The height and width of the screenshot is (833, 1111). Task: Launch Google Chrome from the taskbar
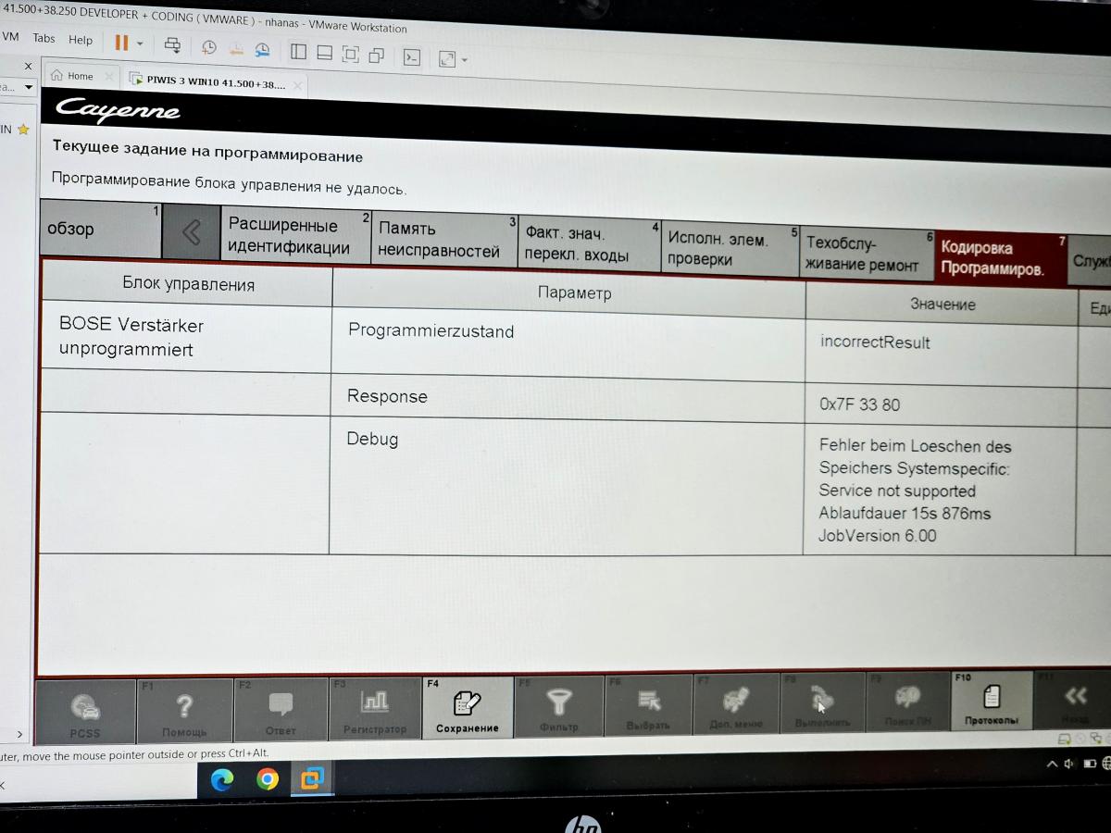(268, 780)
